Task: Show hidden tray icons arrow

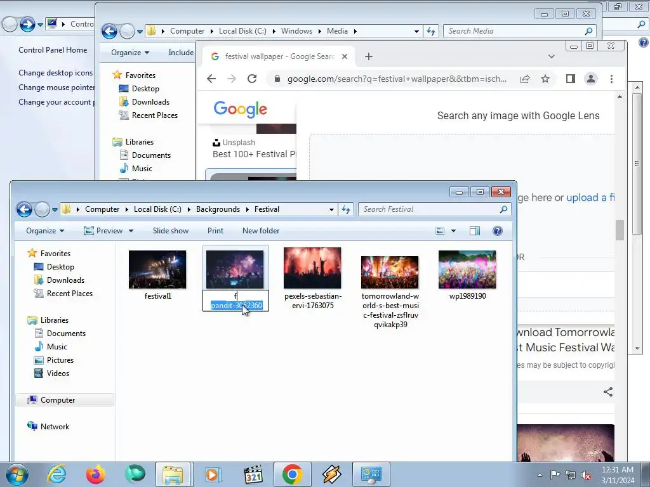Action: [x=540, y=475]
